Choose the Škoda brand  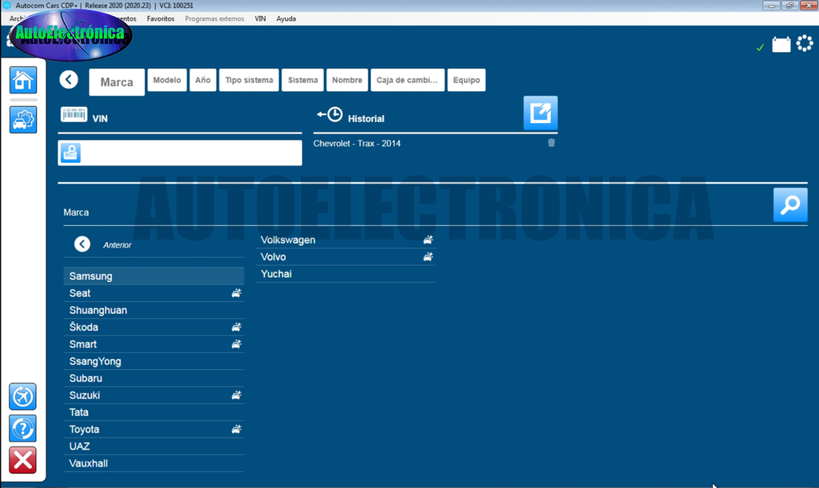[x=154, y=327]
